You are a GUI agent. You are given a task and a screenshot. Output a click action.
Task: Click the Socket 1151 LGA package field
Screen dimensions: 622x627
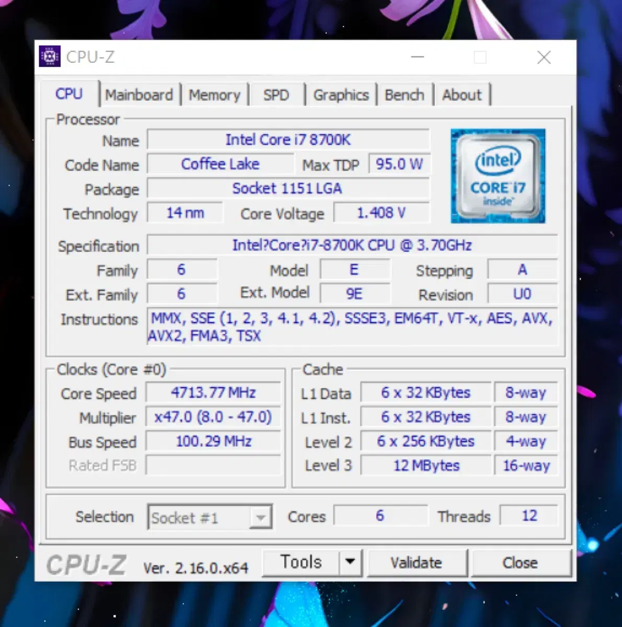pyautogui.click(x=288, y=188)
